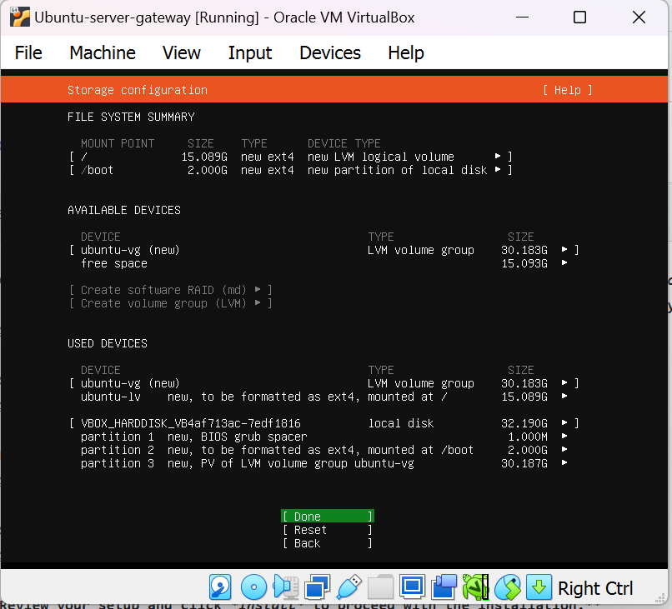Click 'new partition of local disk' text
This screenshot has width=672, height=609.
coord(398,170)
